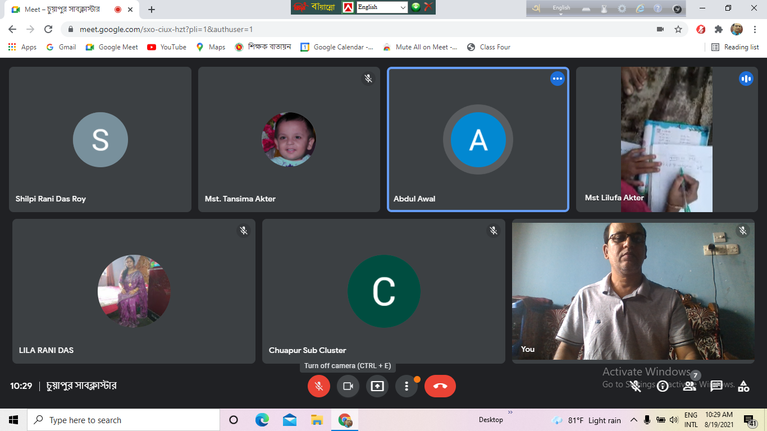The image size is (767, 431).
Task: Open the Windows notification center
Action: [750, 420]
